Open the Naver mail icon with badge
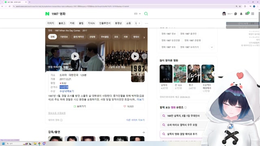The width and height of the screenshot is (260, 146). tap(247, 13)
